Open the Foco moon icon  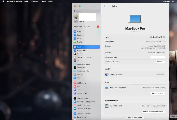coord(75,90)
